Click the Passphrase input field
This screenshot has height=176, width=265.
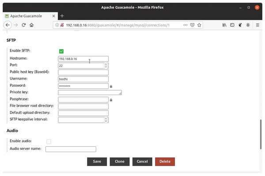83,99
